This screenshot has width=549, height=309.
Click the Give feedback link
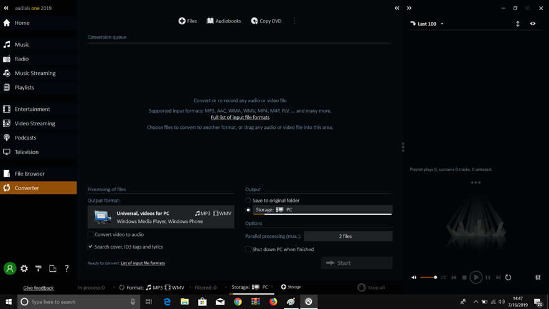(38, 288)
